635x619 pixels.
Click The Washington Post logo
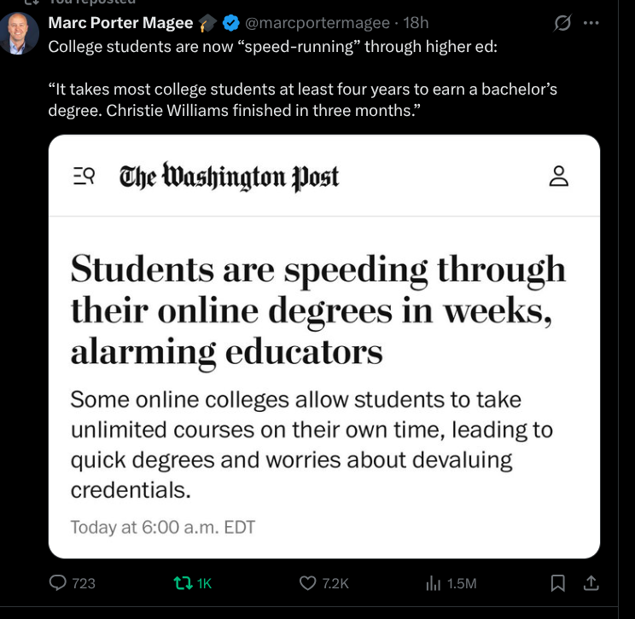click(x=229, y=176)
